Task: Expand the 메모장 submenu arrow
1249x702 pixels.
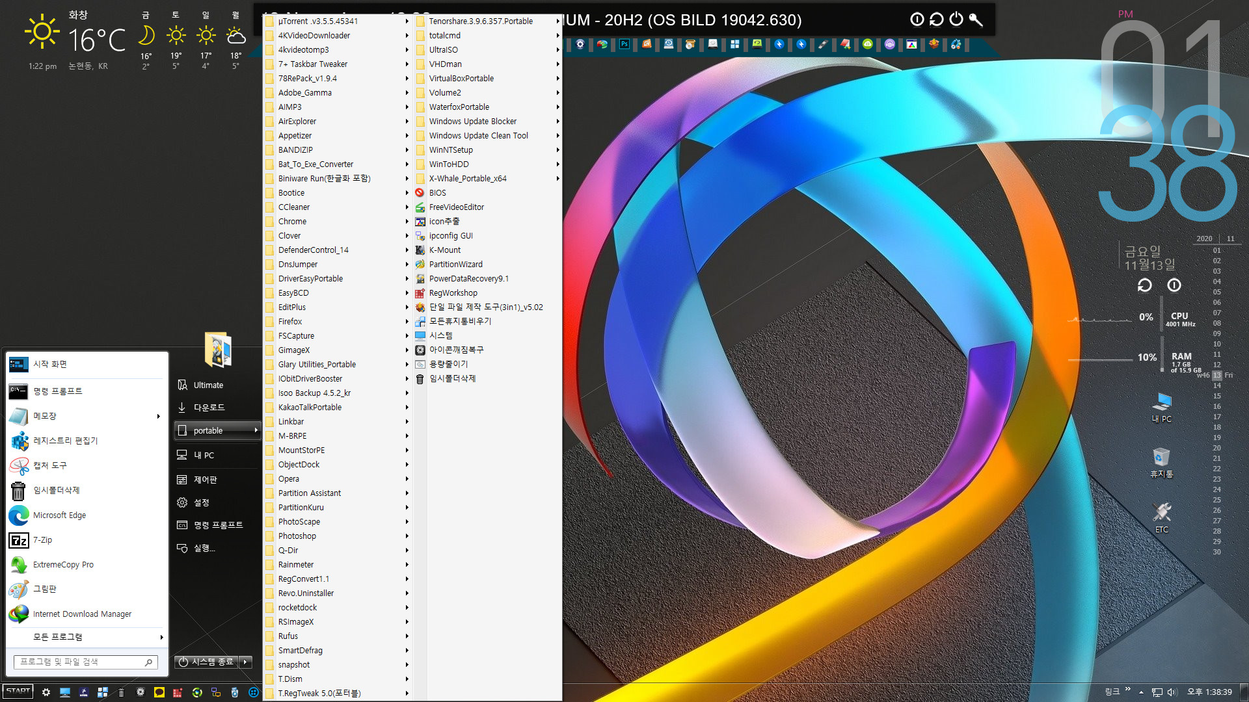Action: point(158,416)
